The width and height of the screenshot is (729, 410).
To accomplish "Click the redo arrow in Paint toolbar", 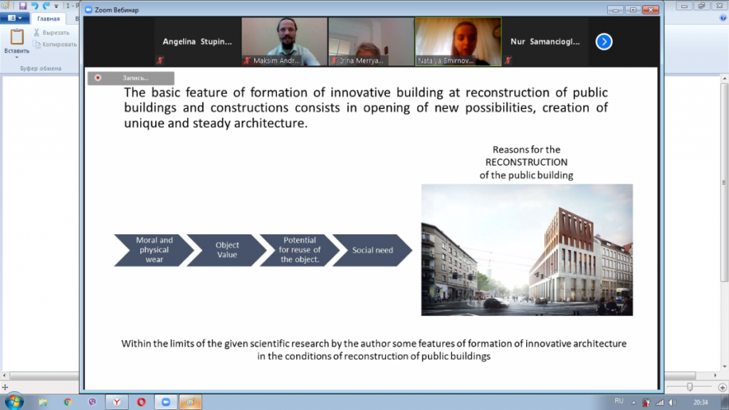I will (46, 6).
